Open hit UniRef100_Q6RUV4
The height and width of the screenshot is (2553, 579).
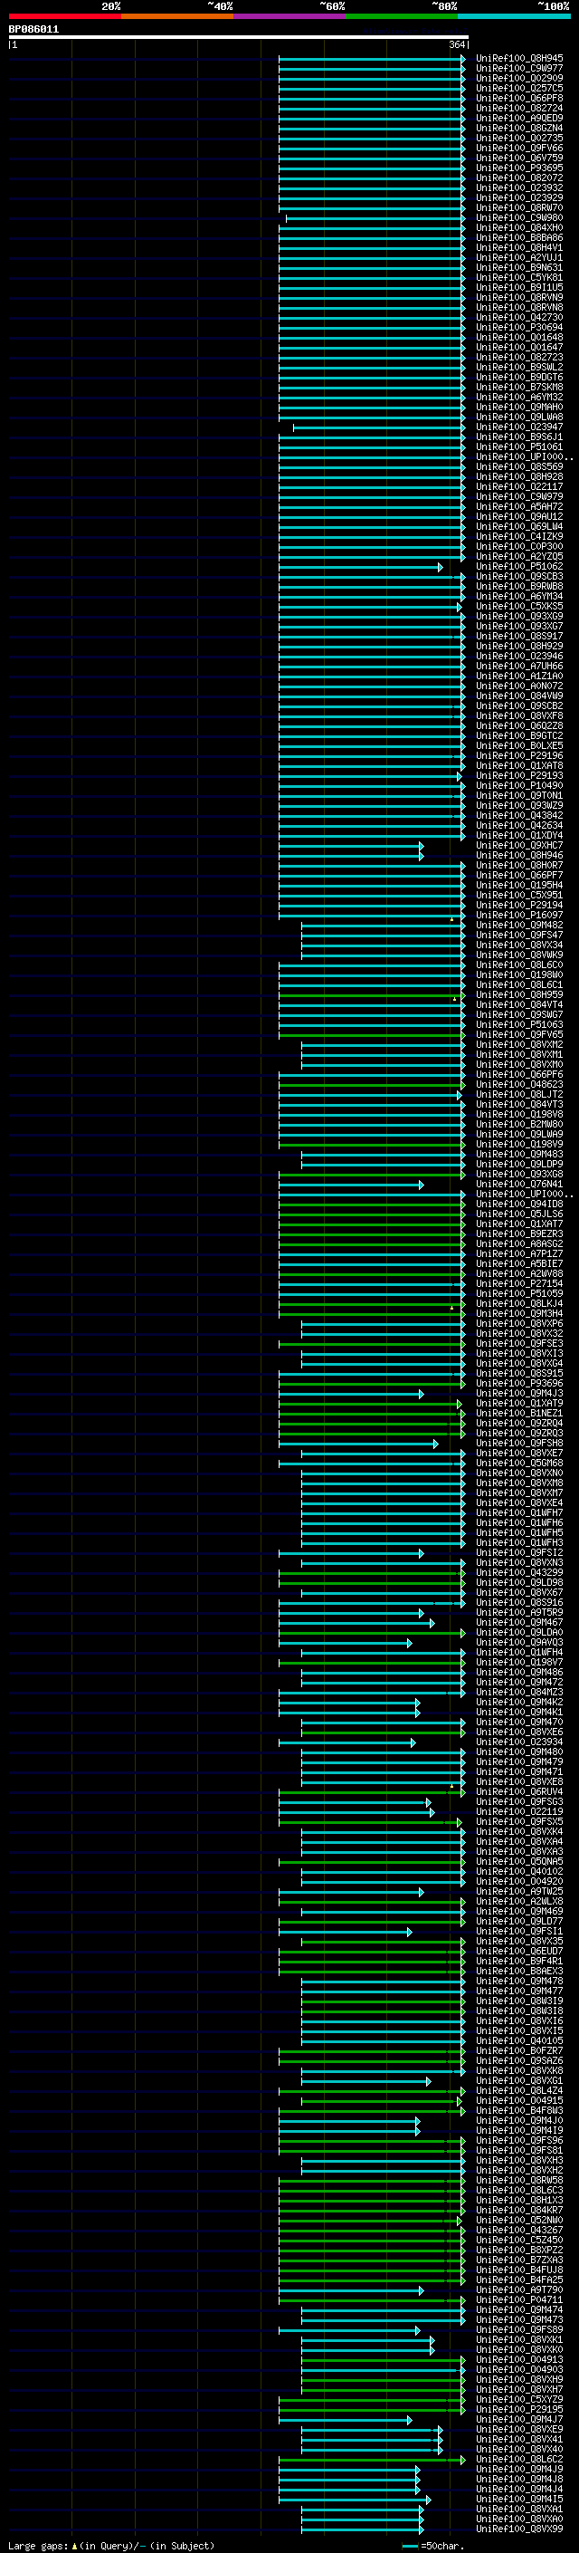(x=519, y=1792)
